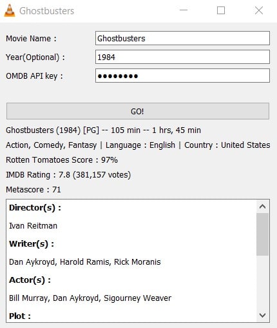
Task: Click the IMDB Rating 7.8 line
Action: pyautogui.click(x=68, y=175)
